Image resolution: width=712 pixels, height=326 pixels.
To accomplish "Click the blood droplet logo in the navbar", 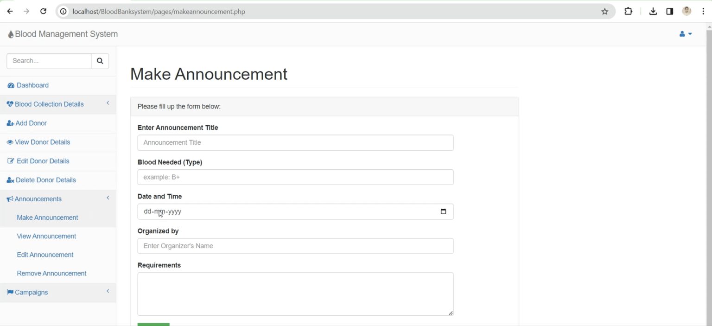I will (x=10, y=33).
